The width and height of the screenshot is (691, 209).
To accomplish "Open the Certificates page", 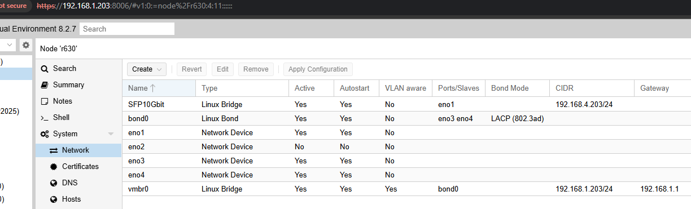I will pos(78,167).
